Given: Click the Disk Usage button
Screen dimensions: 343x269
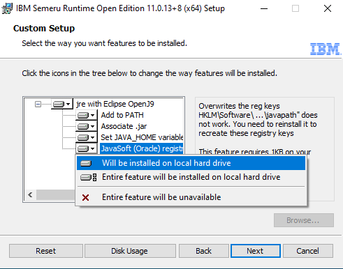Looking at the screenshot, I should tap(130, 251).
